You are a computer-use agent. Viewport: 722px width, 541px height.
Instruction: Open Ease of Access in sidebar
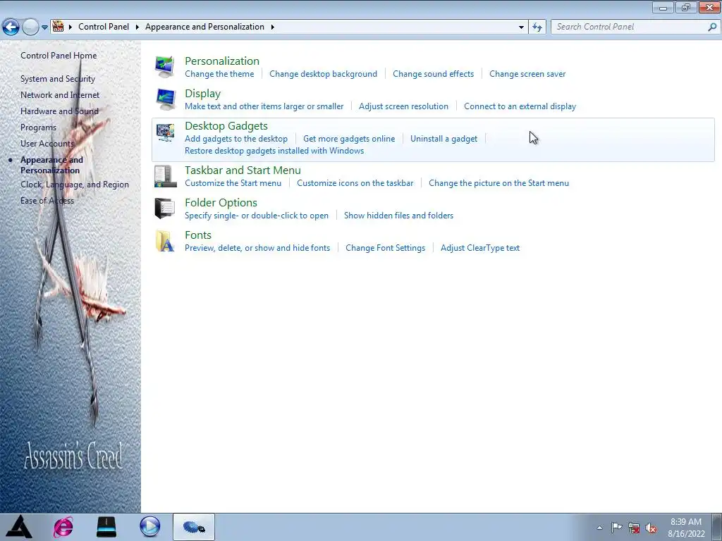click(x=47, y=201)
